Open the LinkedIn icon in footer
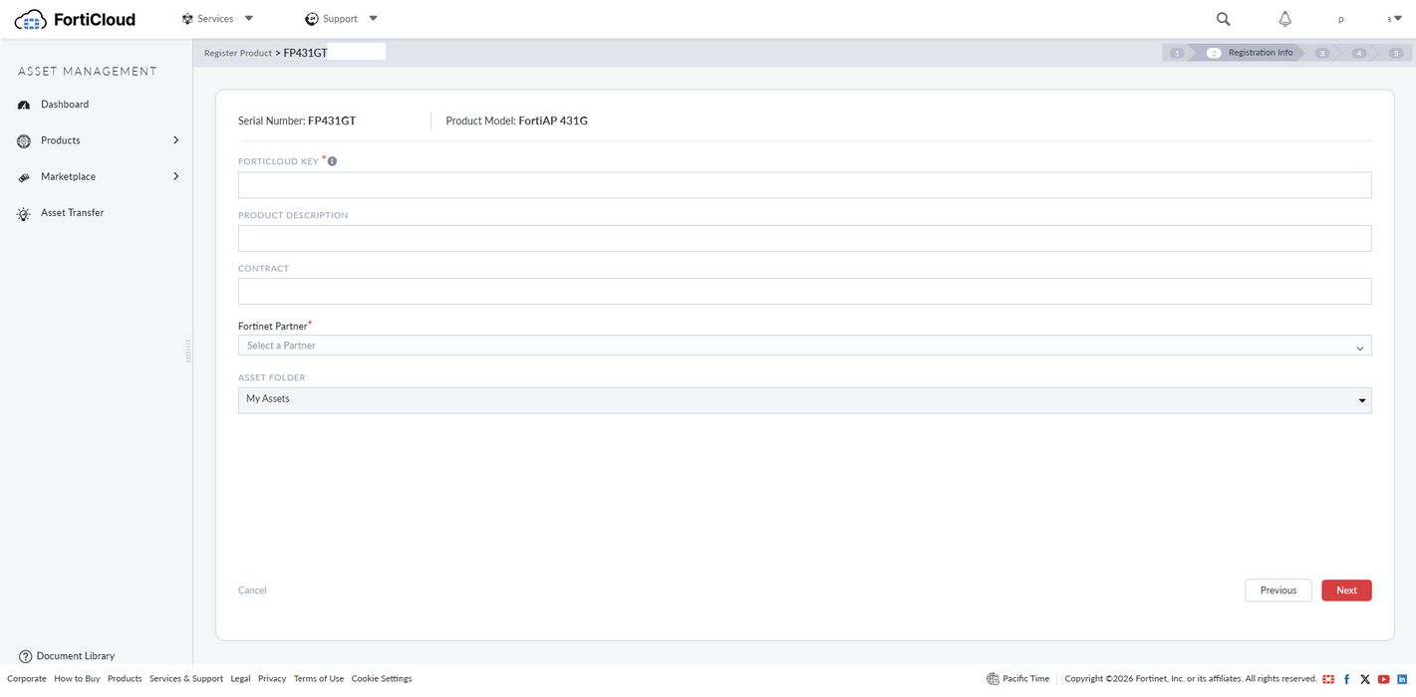This screenshot has width=1416, height=697. [x=1402, y=679]
